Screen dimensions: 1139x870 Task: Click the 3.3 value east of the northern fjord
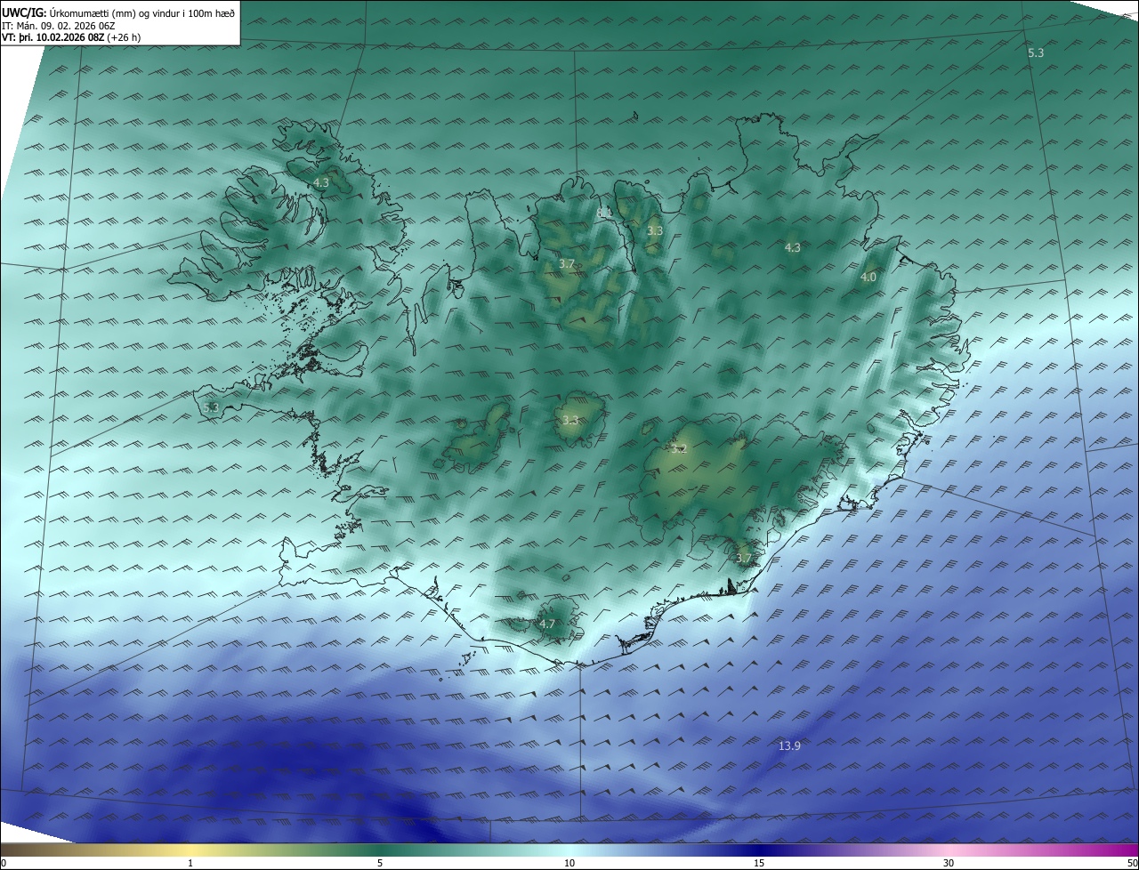[x=655, y=230]
